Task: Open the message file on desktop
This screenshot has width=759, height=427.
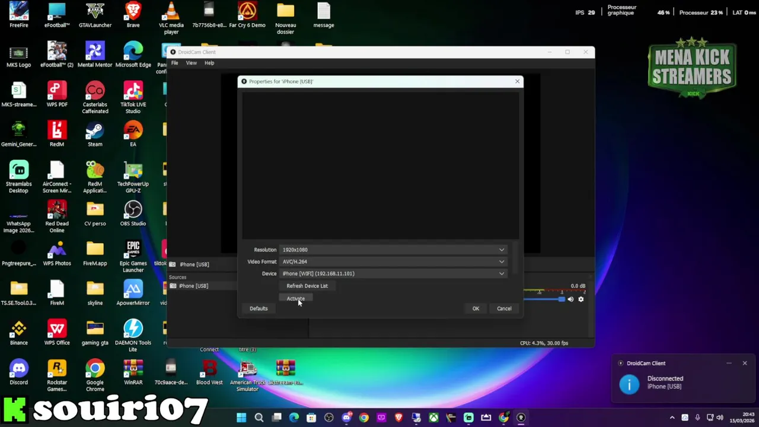Action: point(324,15)
